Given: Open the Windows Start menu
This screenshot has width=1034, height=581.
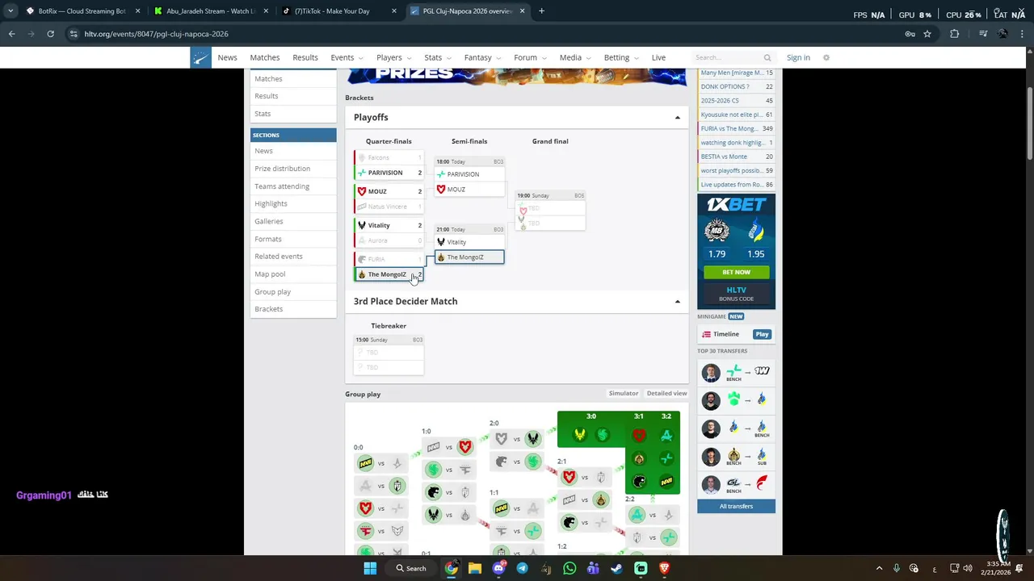Looking at the screenshot, I should [370, 568].
